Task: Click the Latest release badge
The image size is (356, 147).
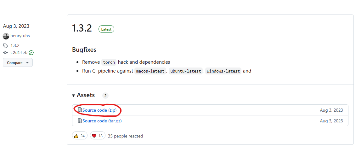Action: click(x=106, y=29)
